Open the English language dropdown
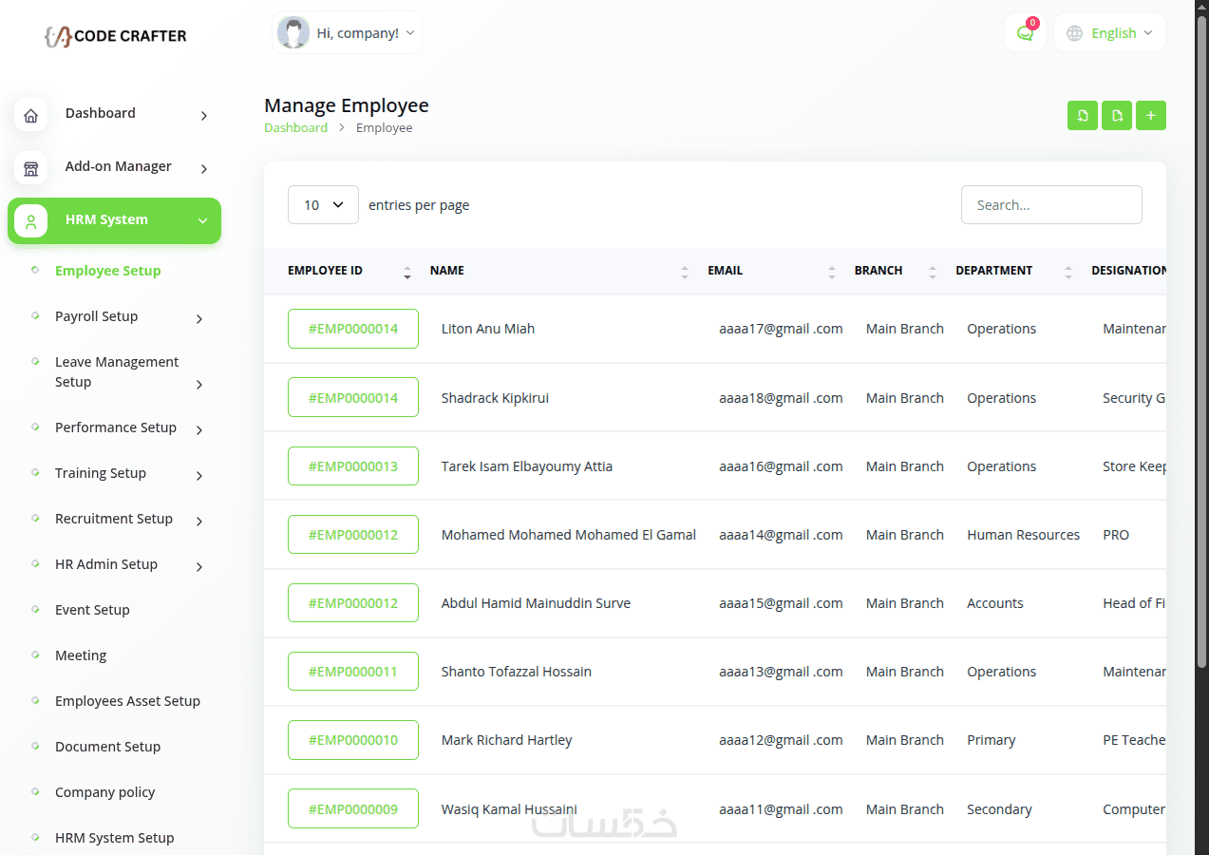The width and height of the screenshot is (1209, 855). (x=1121, y=33)
